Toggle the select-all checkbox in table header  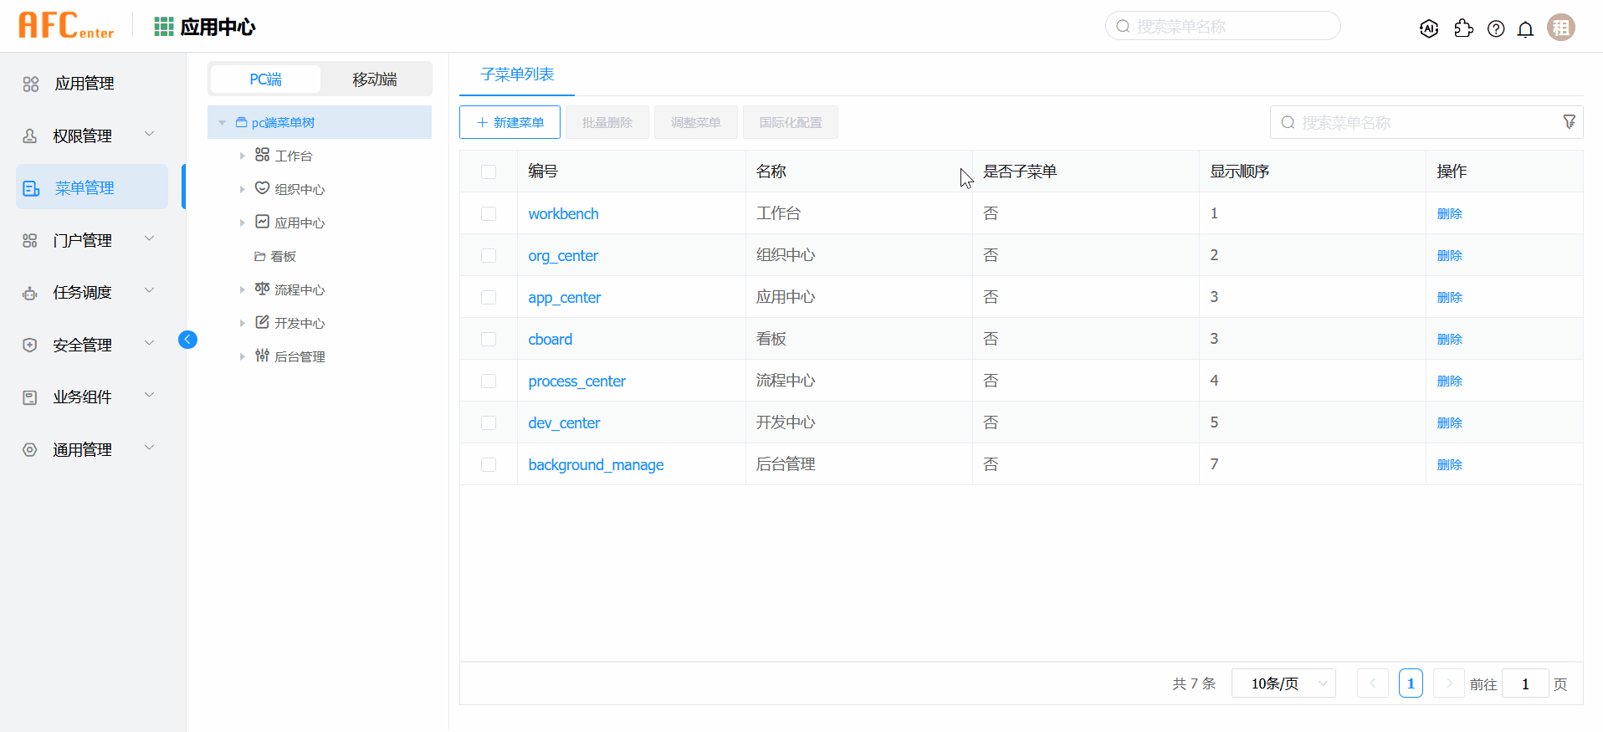tap(489, 171)
